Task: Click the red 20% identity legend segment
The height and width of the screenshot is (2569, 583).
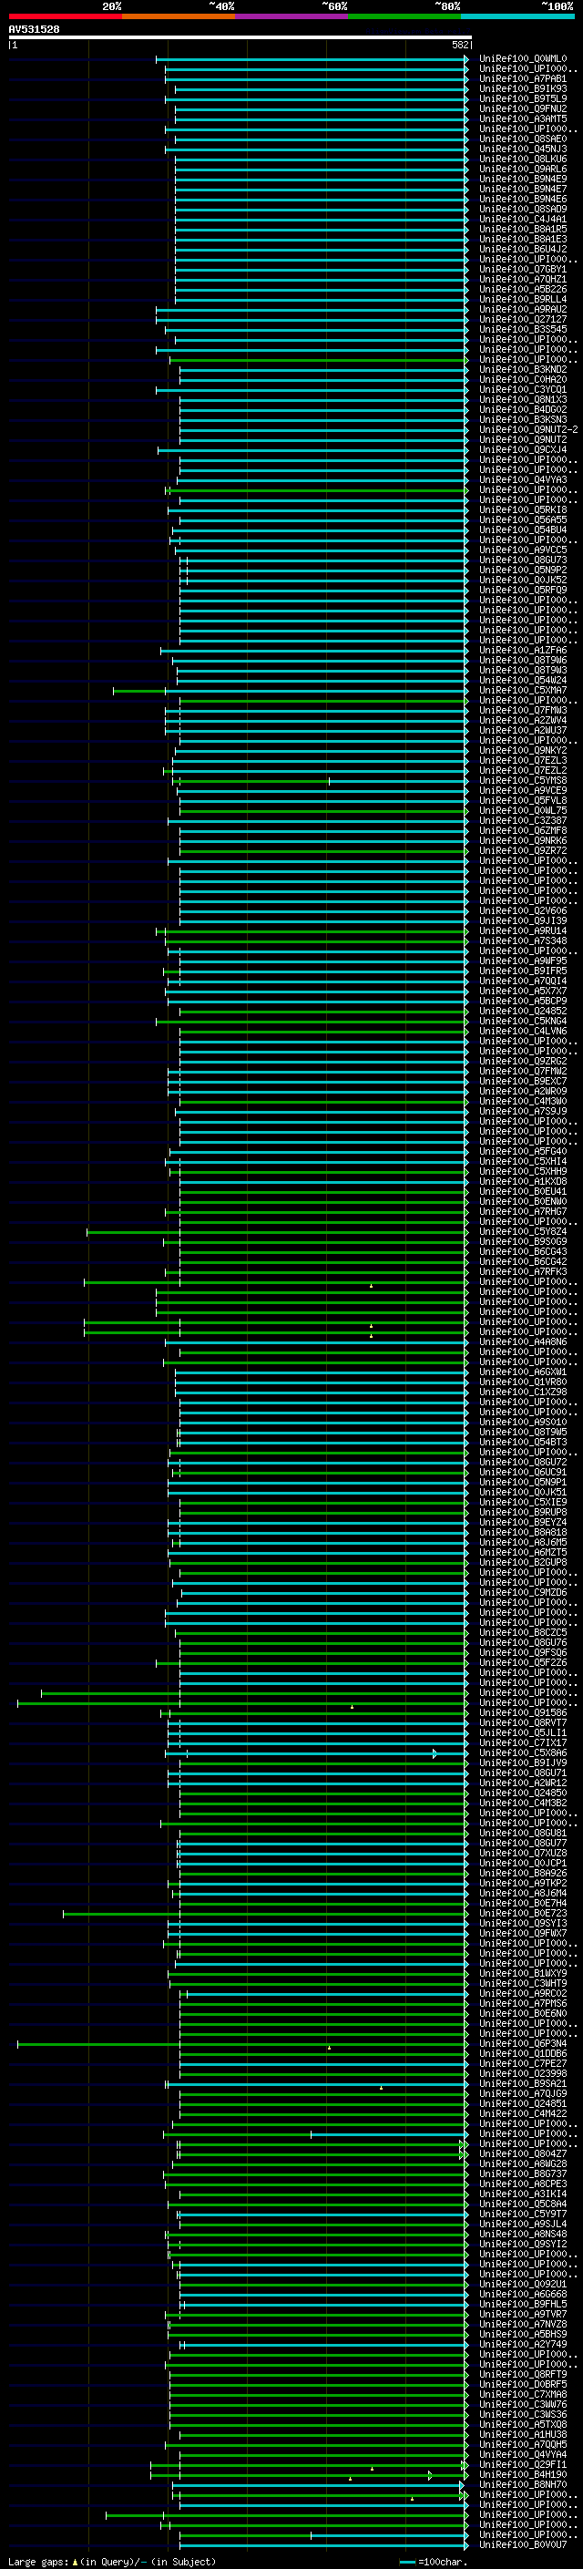Action: click(65, 16)
